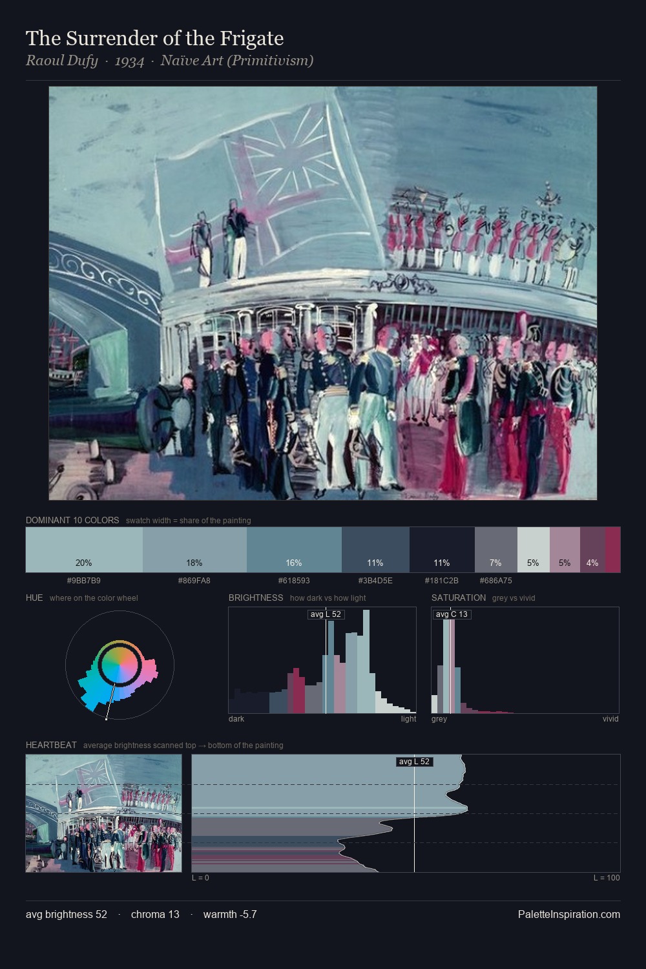
Task: Choose the pale 5% light grey swatch
Action: point(534,550)
